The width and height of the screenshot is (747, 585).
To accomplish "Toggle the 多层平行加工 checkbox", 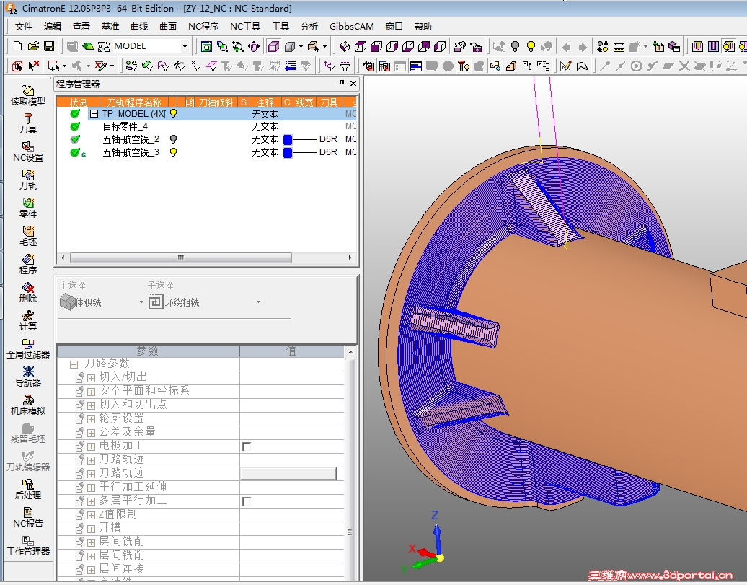I will [247, 501].
